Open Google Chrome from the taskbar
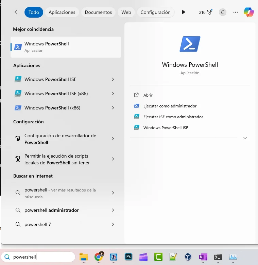The height and width of the screenshot is (265, 258). (x=99, y=257)
